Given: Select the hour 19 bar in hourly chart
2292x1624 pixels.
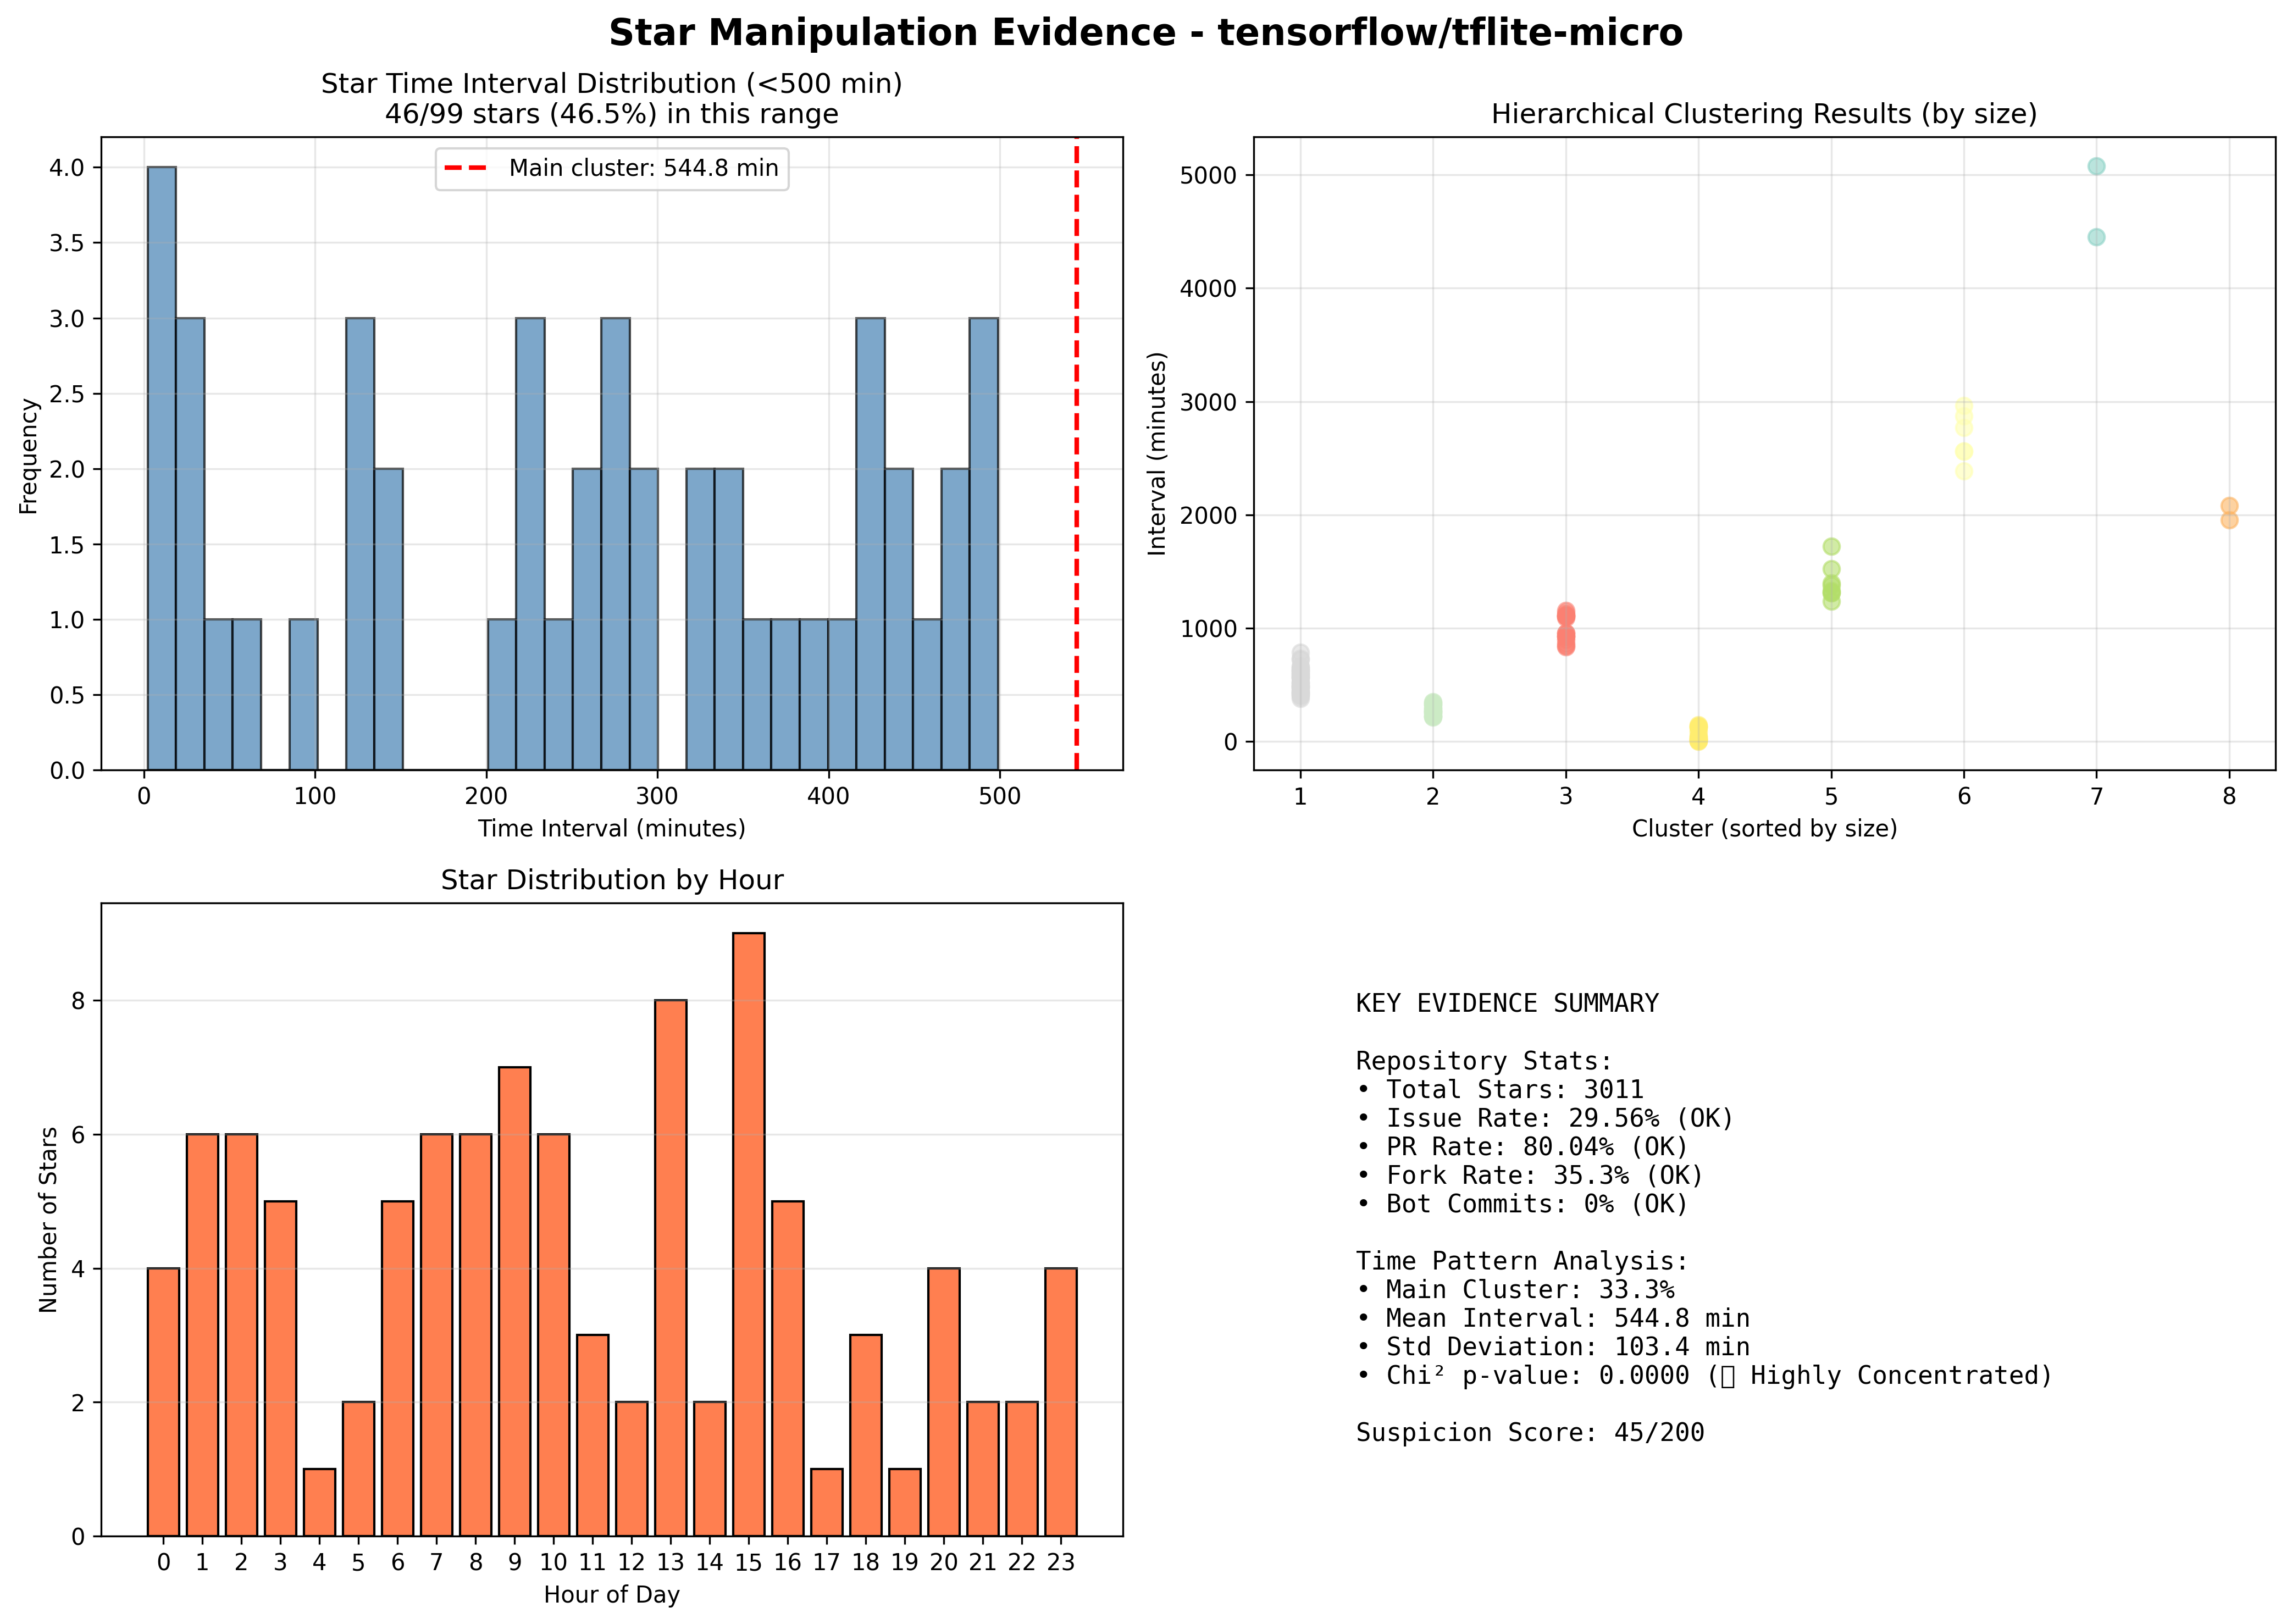Looking at the screenshot, I should (x=904, y=1502).
